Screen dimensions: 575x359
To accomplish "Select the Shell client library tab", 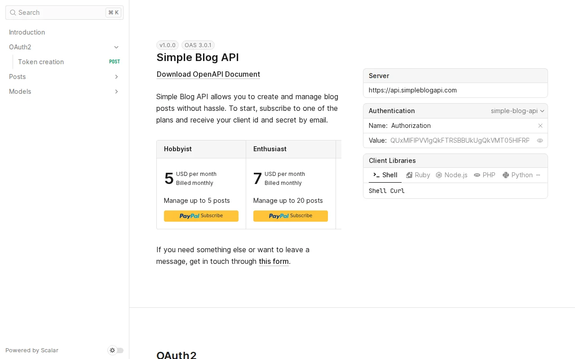I will tap(385, 175).
